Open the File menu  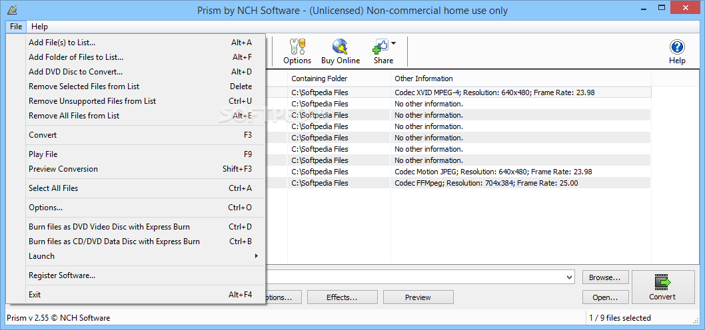pyautogui.click(x=16, y=27)
